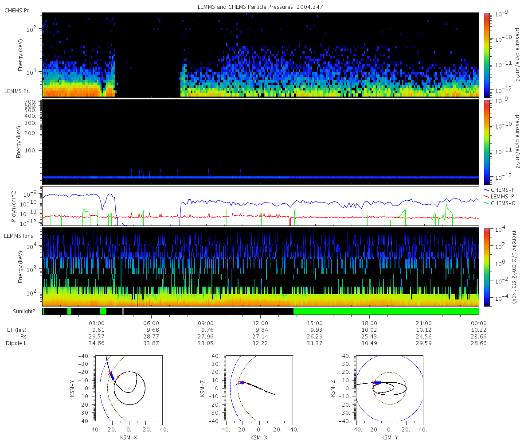Click the 03:00 time axis label

pyautogui.click(x=97, y=323)
